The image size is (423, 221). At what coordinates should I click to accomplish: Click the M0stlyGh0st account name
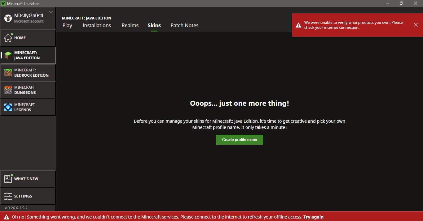pos(31,16)
